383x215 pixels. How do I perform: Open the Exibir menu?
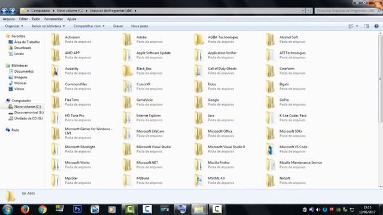[x=36, y=19]
